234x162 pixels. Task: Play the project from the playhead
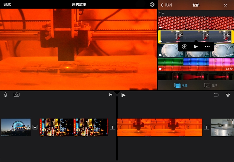pos(123,95)
